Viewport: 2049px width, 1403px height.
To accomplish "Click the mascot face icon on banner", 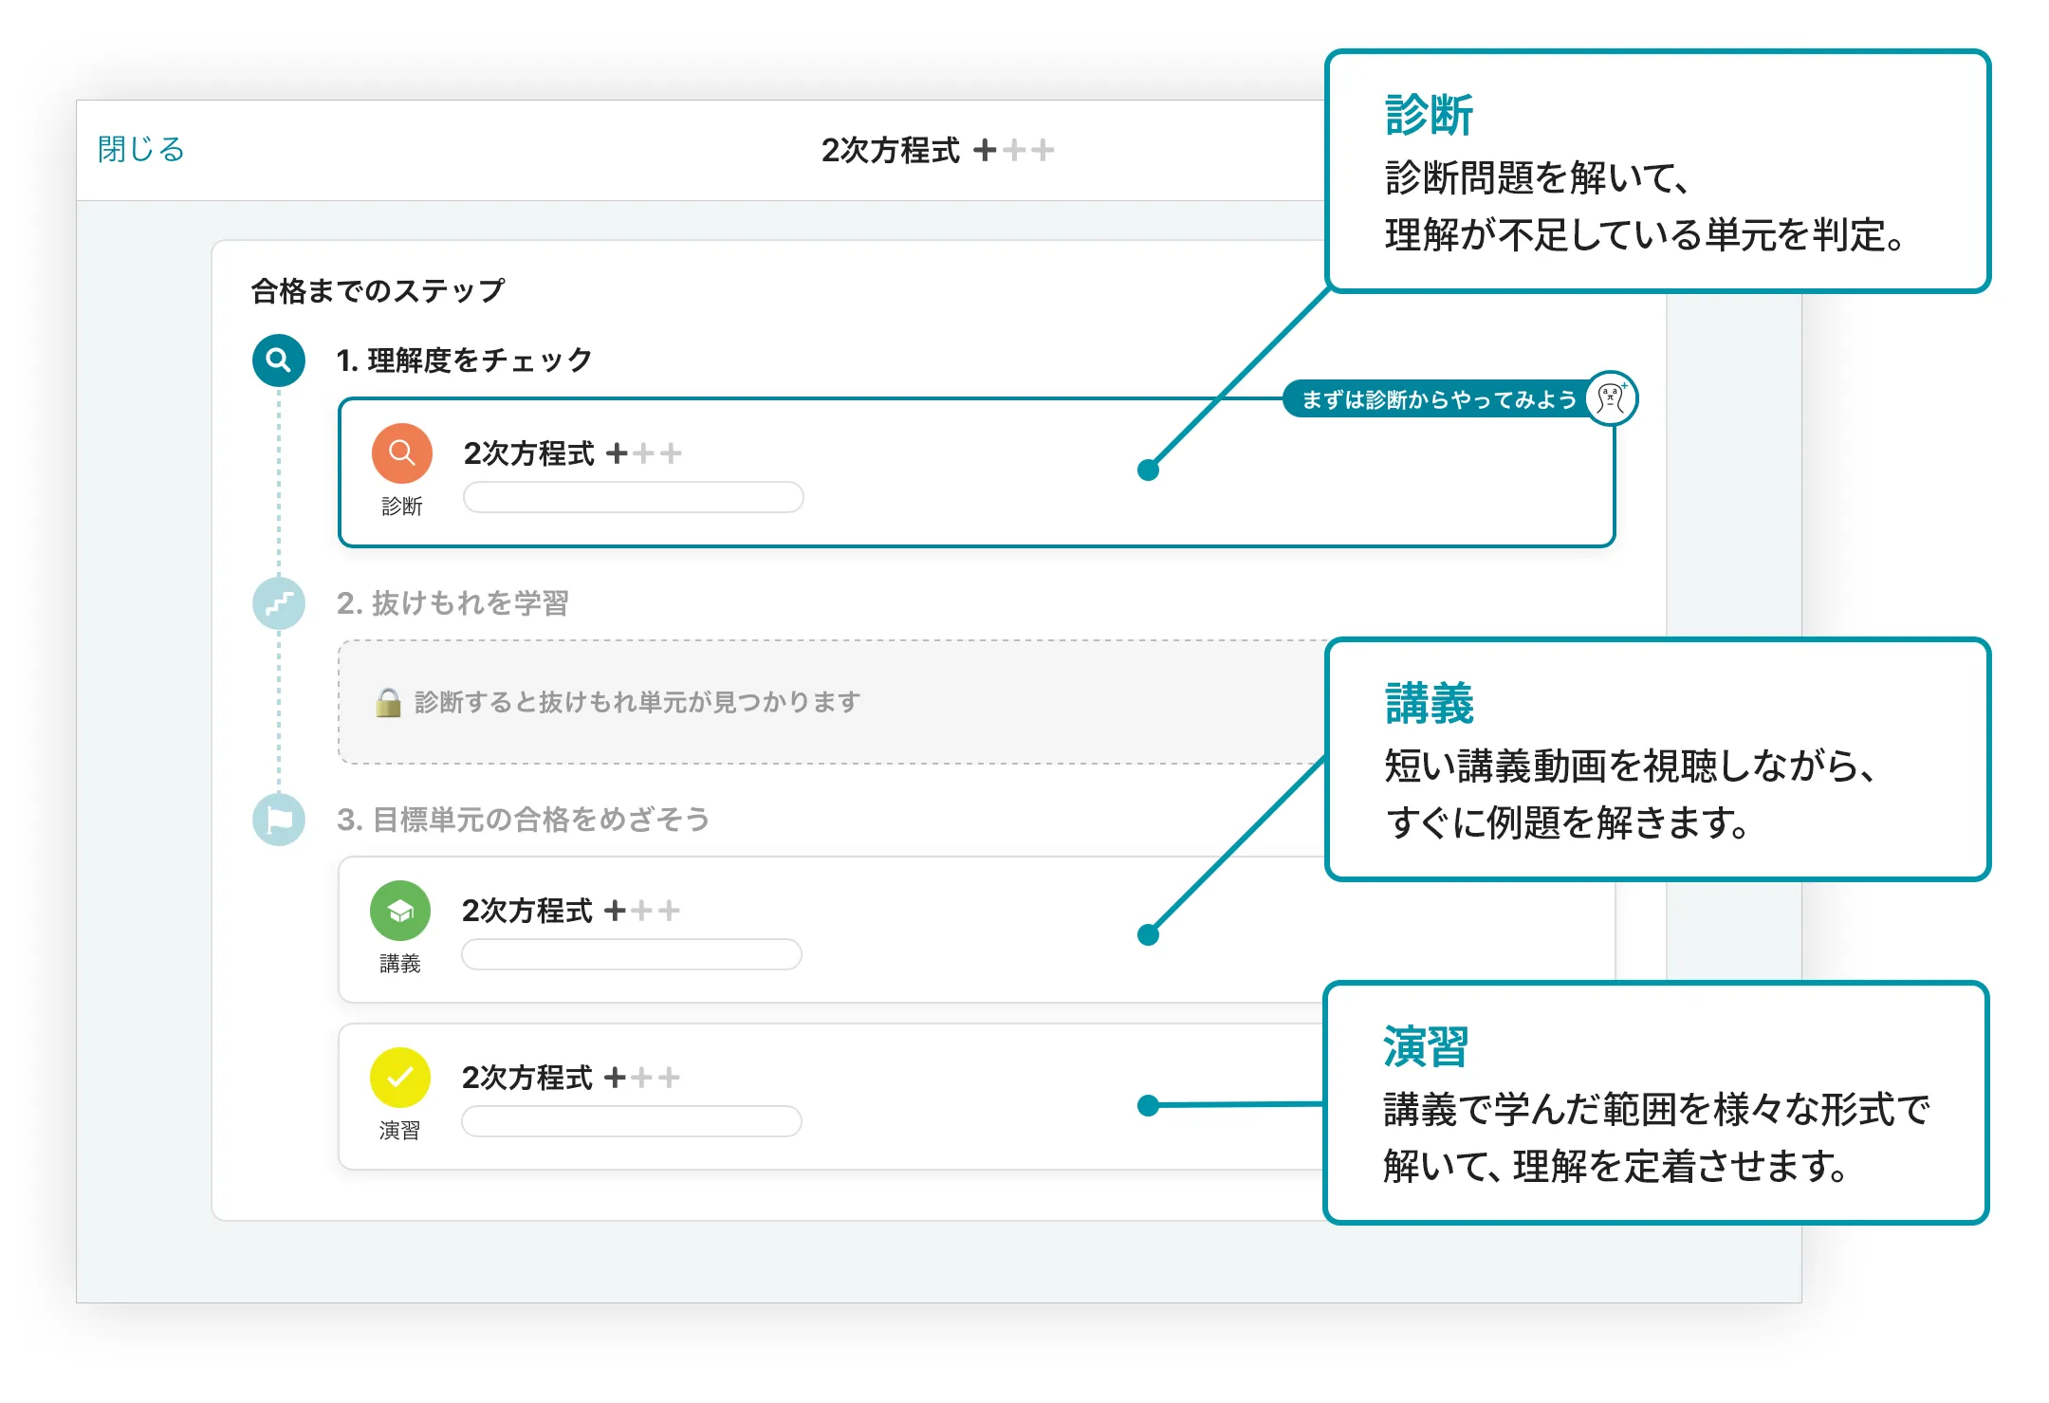I will coord(1611,398).
